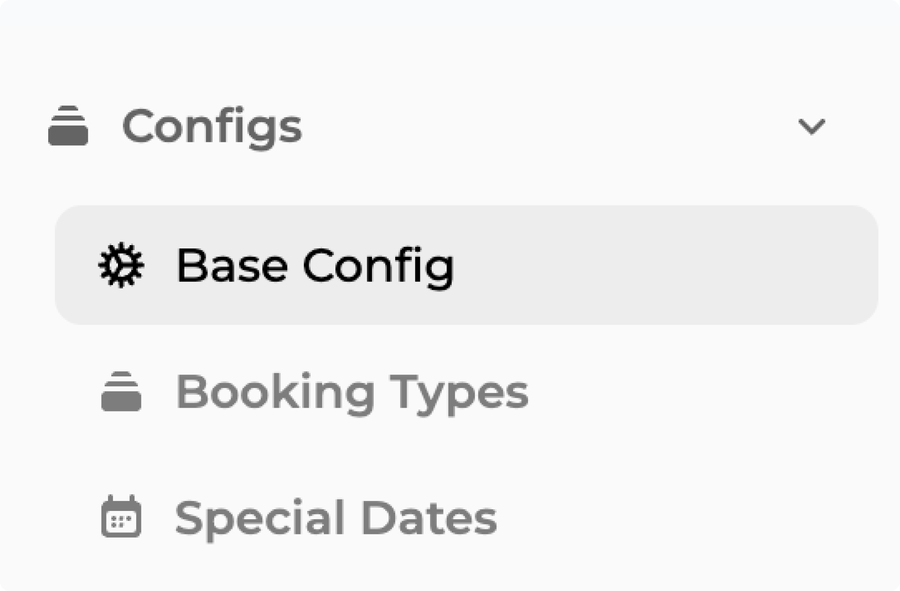Click the gray icon left of Booking Types
The width and height of the screenshot is (900, 591).
click(121, 391)
